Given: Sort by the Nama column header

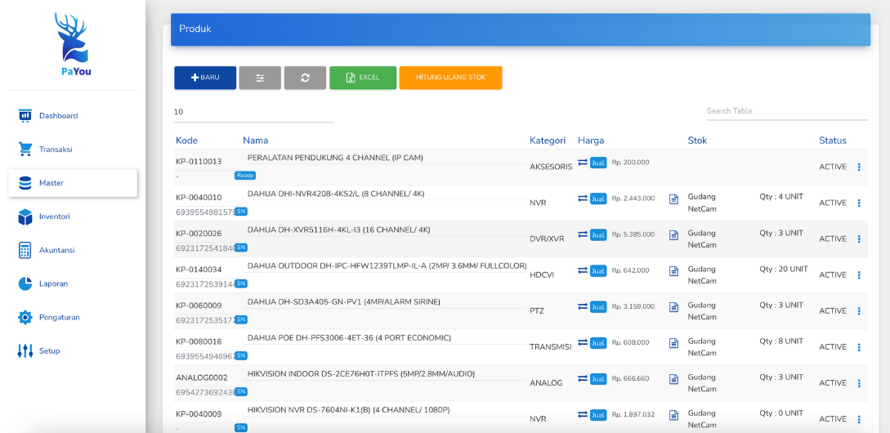Looking at the screenshot, I should point(256,141).
